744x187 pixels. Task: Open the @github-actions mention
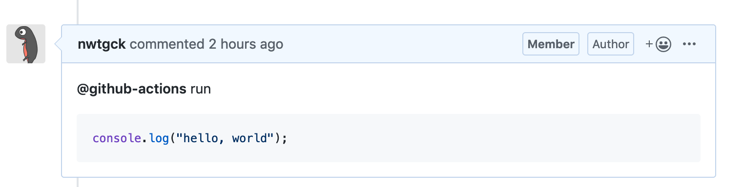pyautogui.click(x=132, y=90)
